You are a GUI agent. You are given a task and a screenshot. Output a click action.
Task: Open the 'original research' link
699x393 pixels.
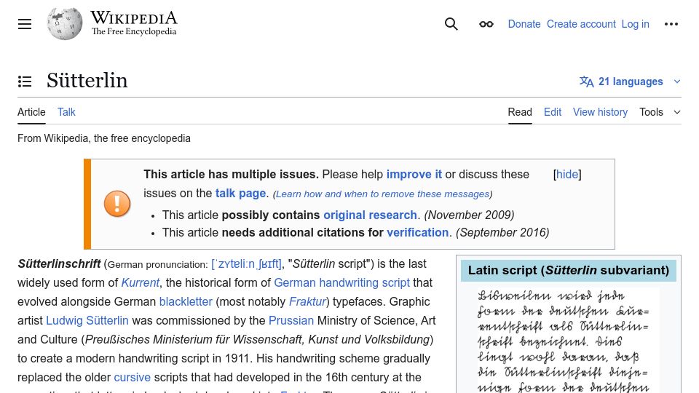tap(370, 215)
